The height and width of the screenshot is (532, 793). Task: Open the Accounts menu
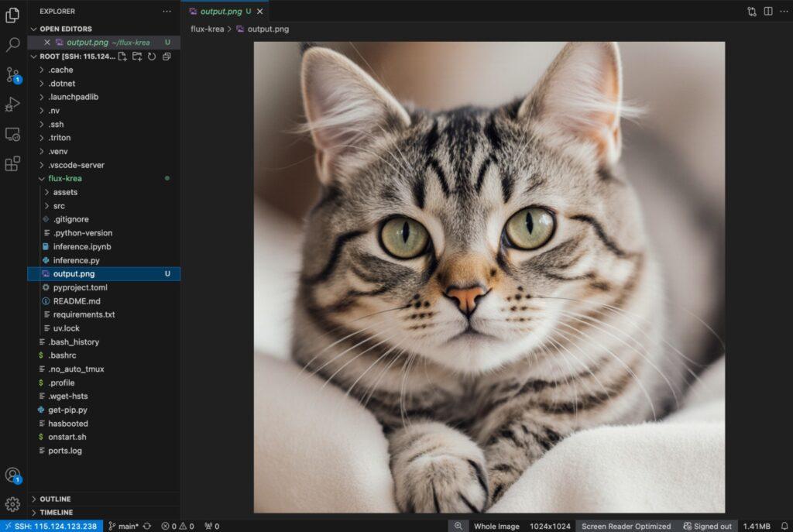click(12, 475)
